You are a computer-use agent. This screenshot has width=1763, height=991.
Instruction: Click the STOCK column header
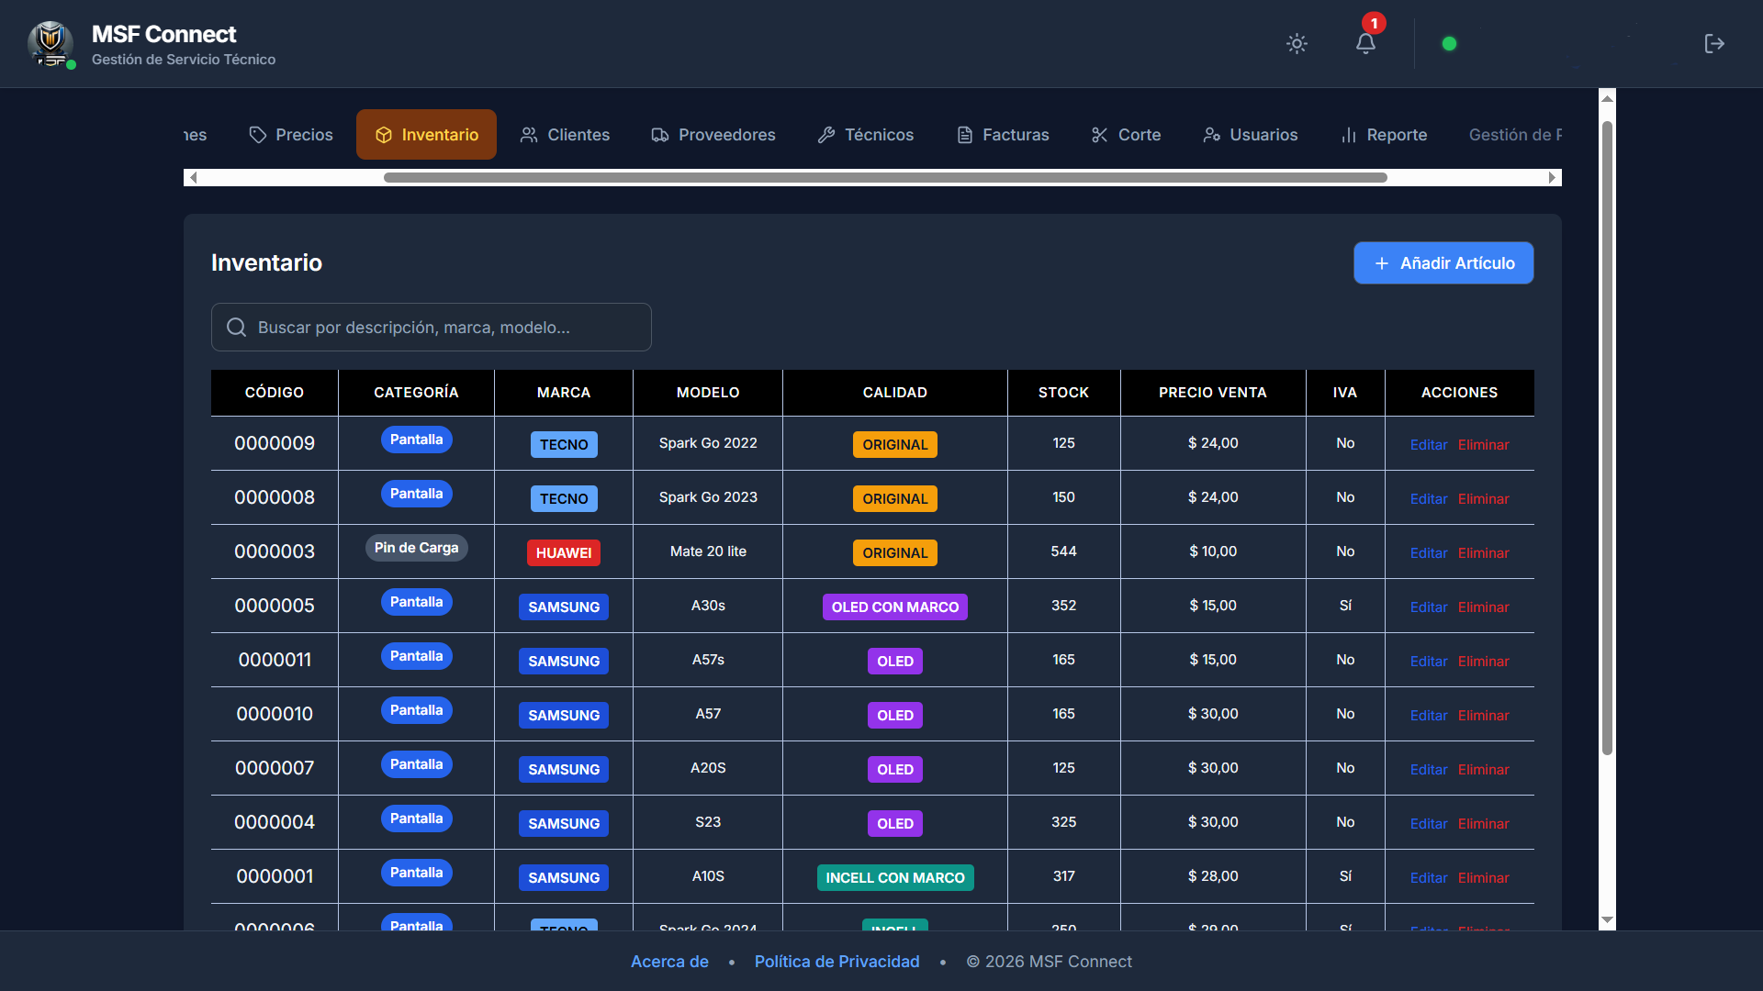click(1063, 393)
